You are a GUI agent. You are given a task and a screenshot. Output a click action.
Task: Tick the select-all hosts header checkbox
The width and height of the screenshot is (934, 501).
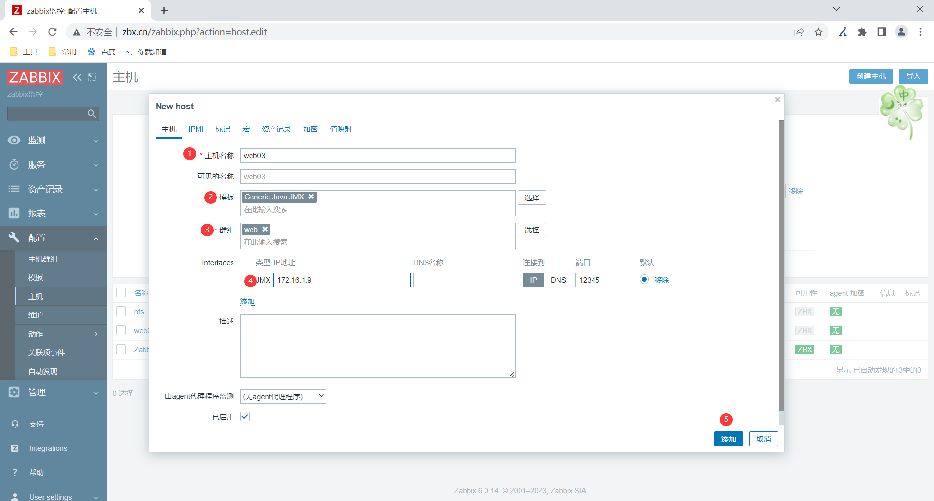[x=121, y=293]
